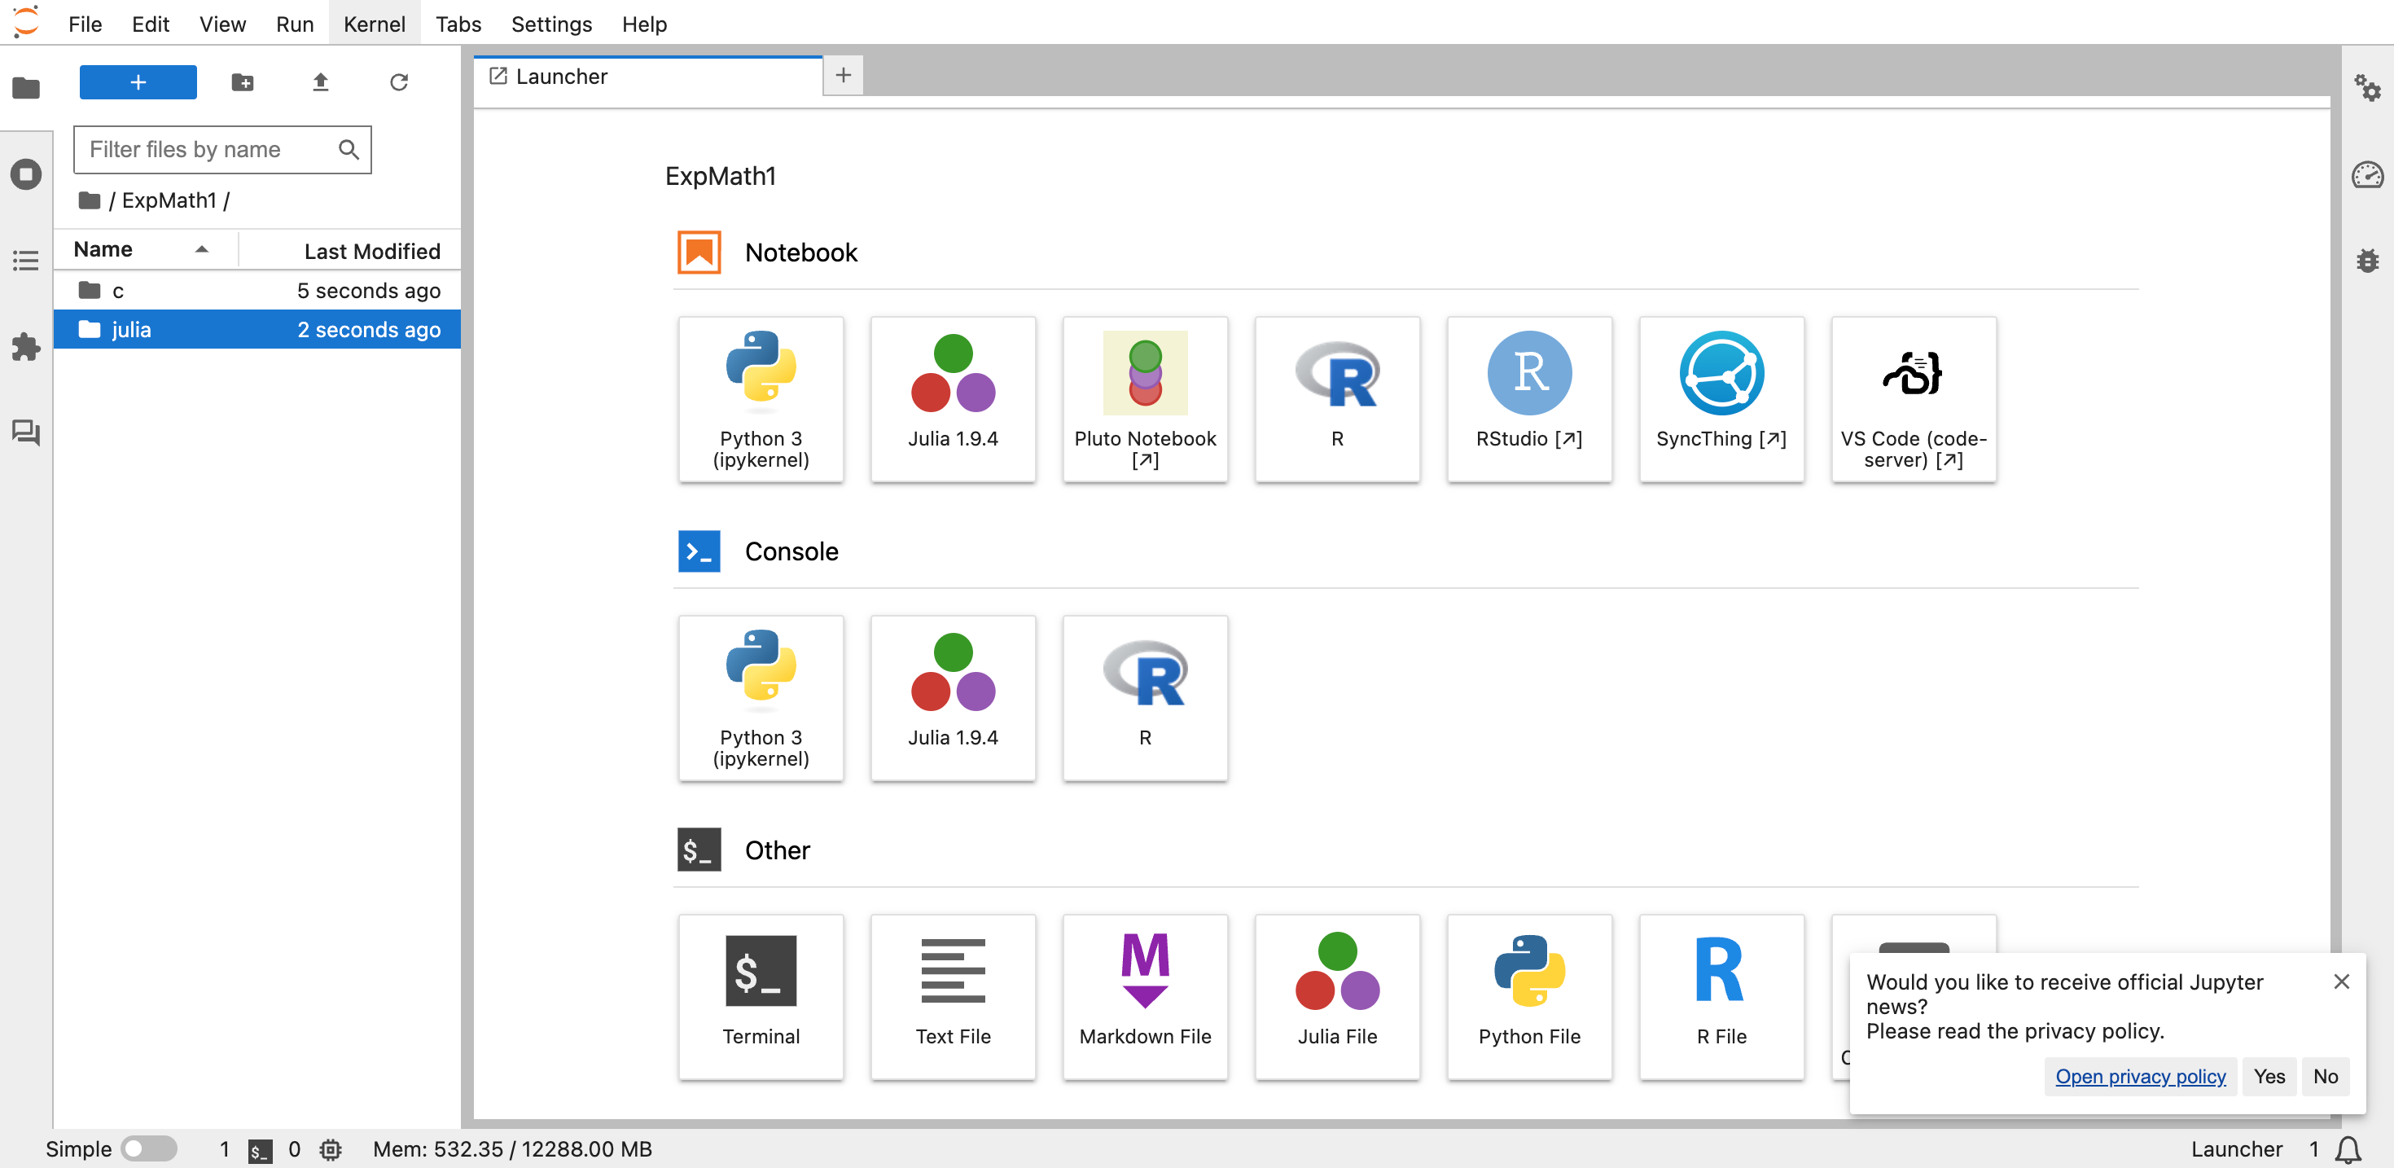Screen dimensions: 2394x1168
Task: Create a new Python File
Action: pyautogui.click(x=1530, y=997)
